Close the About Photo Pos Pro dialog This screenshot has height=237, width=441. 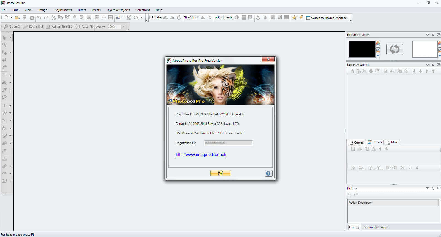click(x=268, y=59)
